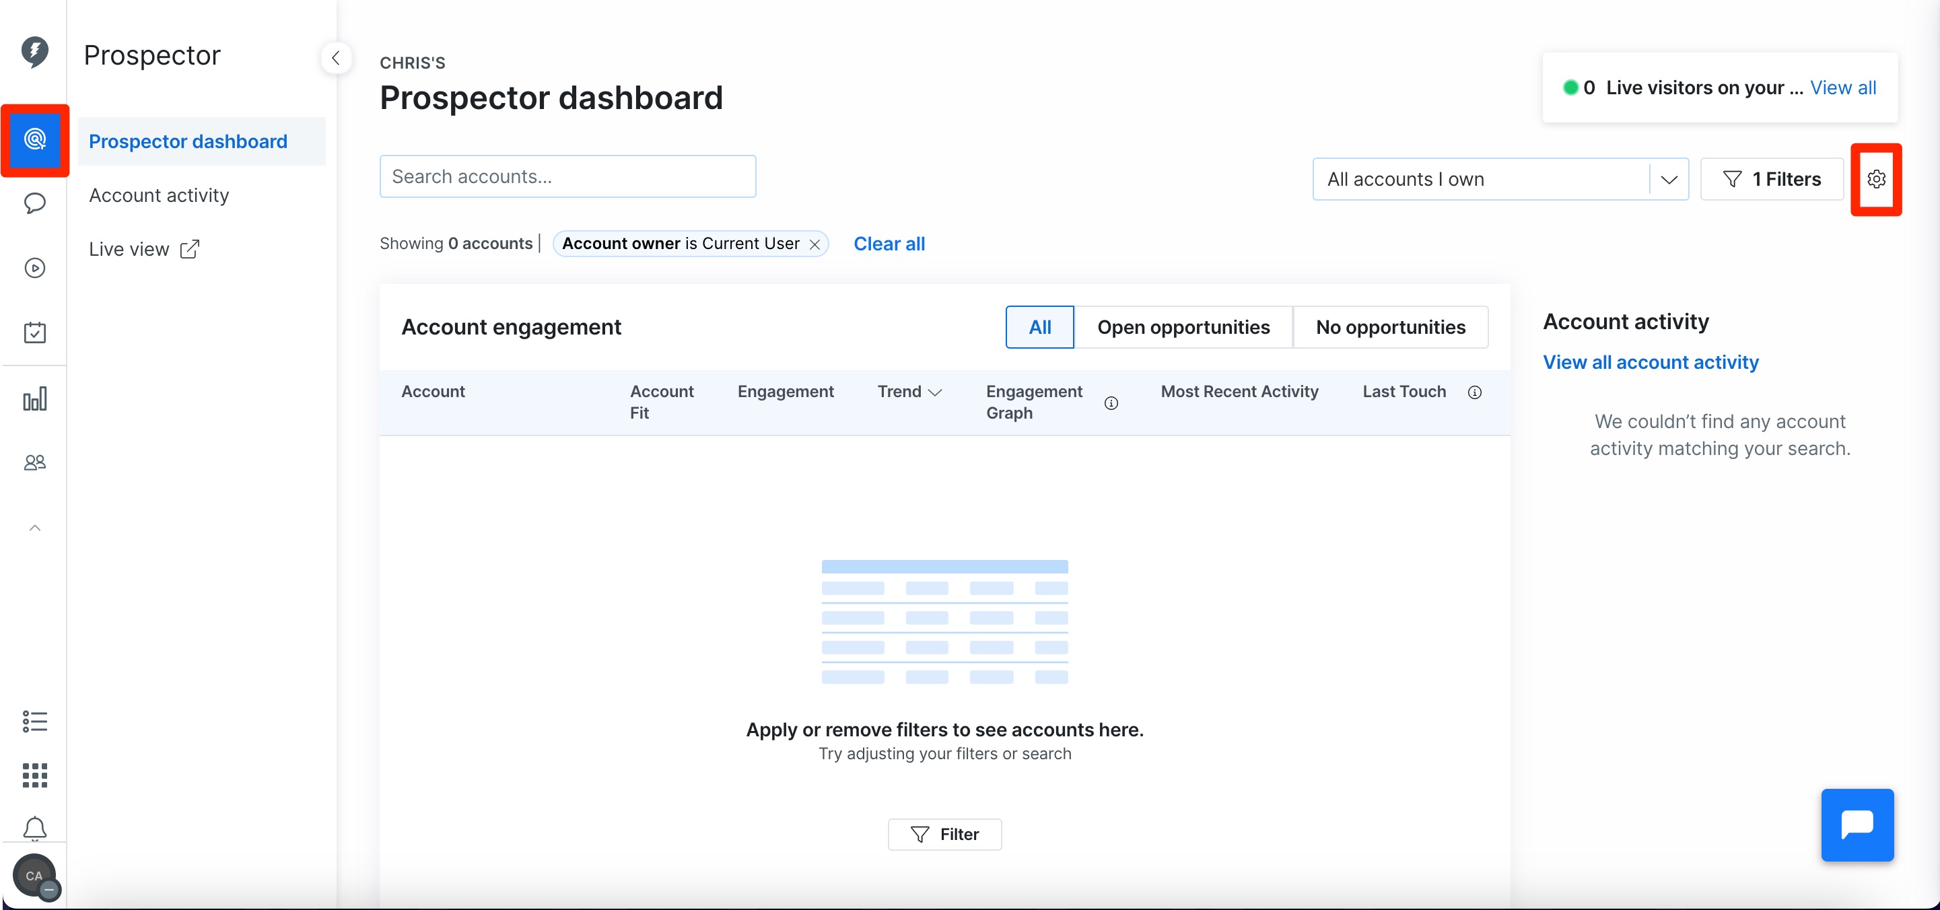Open notifications bell icon

[x=34, y=829]
